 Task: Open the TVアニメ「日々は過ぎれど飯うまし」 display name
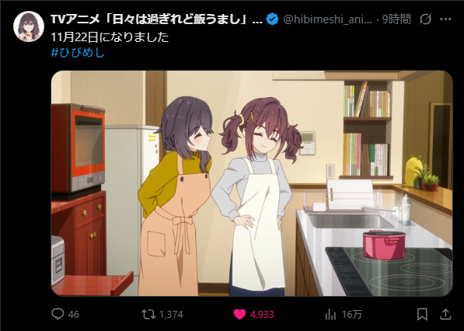pyautogui.click(x=156, y=19)
